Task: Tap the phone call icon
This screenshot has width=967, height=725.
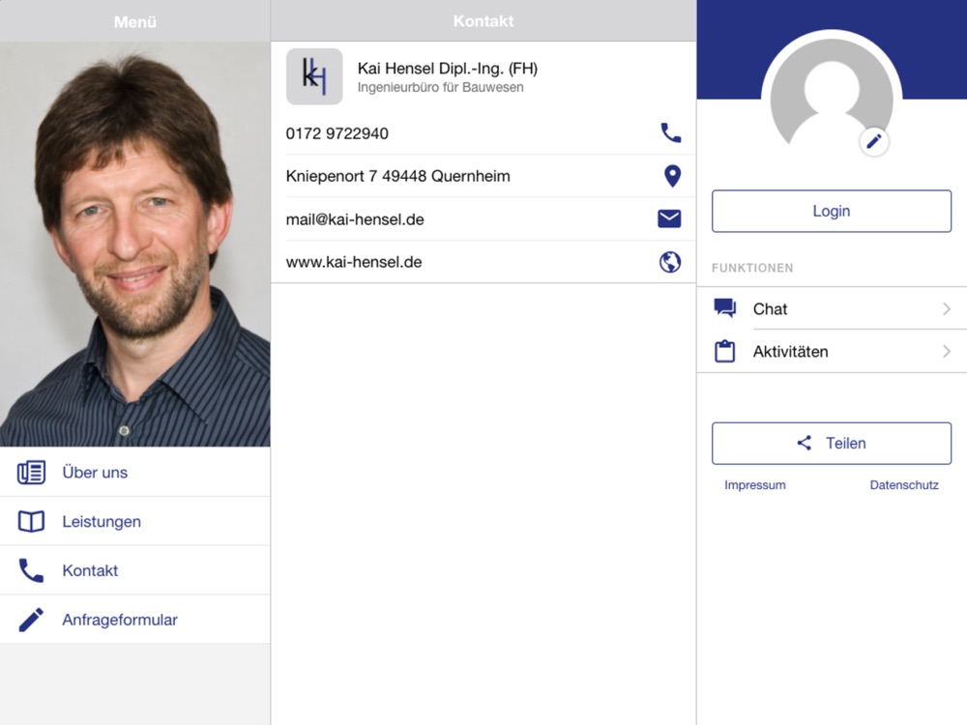Action: coord(670,132)
